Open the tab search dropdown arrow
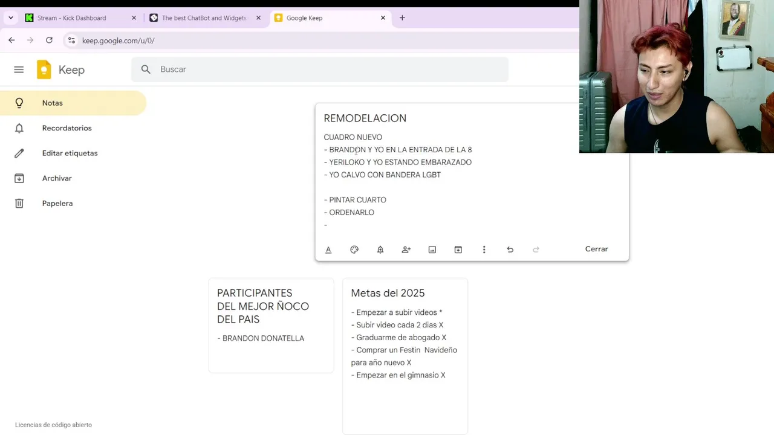Viewport: 774px width, 435px height. pyautogui.click(x=11, y=18)
